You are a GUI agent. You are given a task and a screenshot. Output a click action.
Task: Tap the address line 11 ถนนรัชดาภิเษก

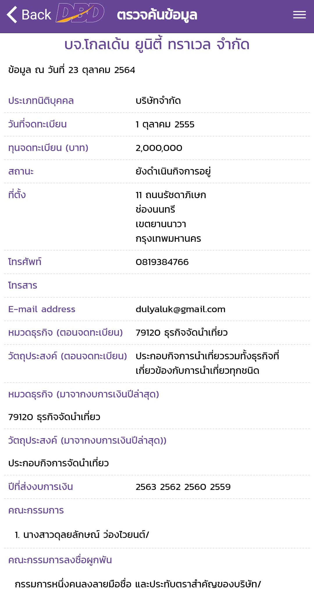(x=171, y=195)
